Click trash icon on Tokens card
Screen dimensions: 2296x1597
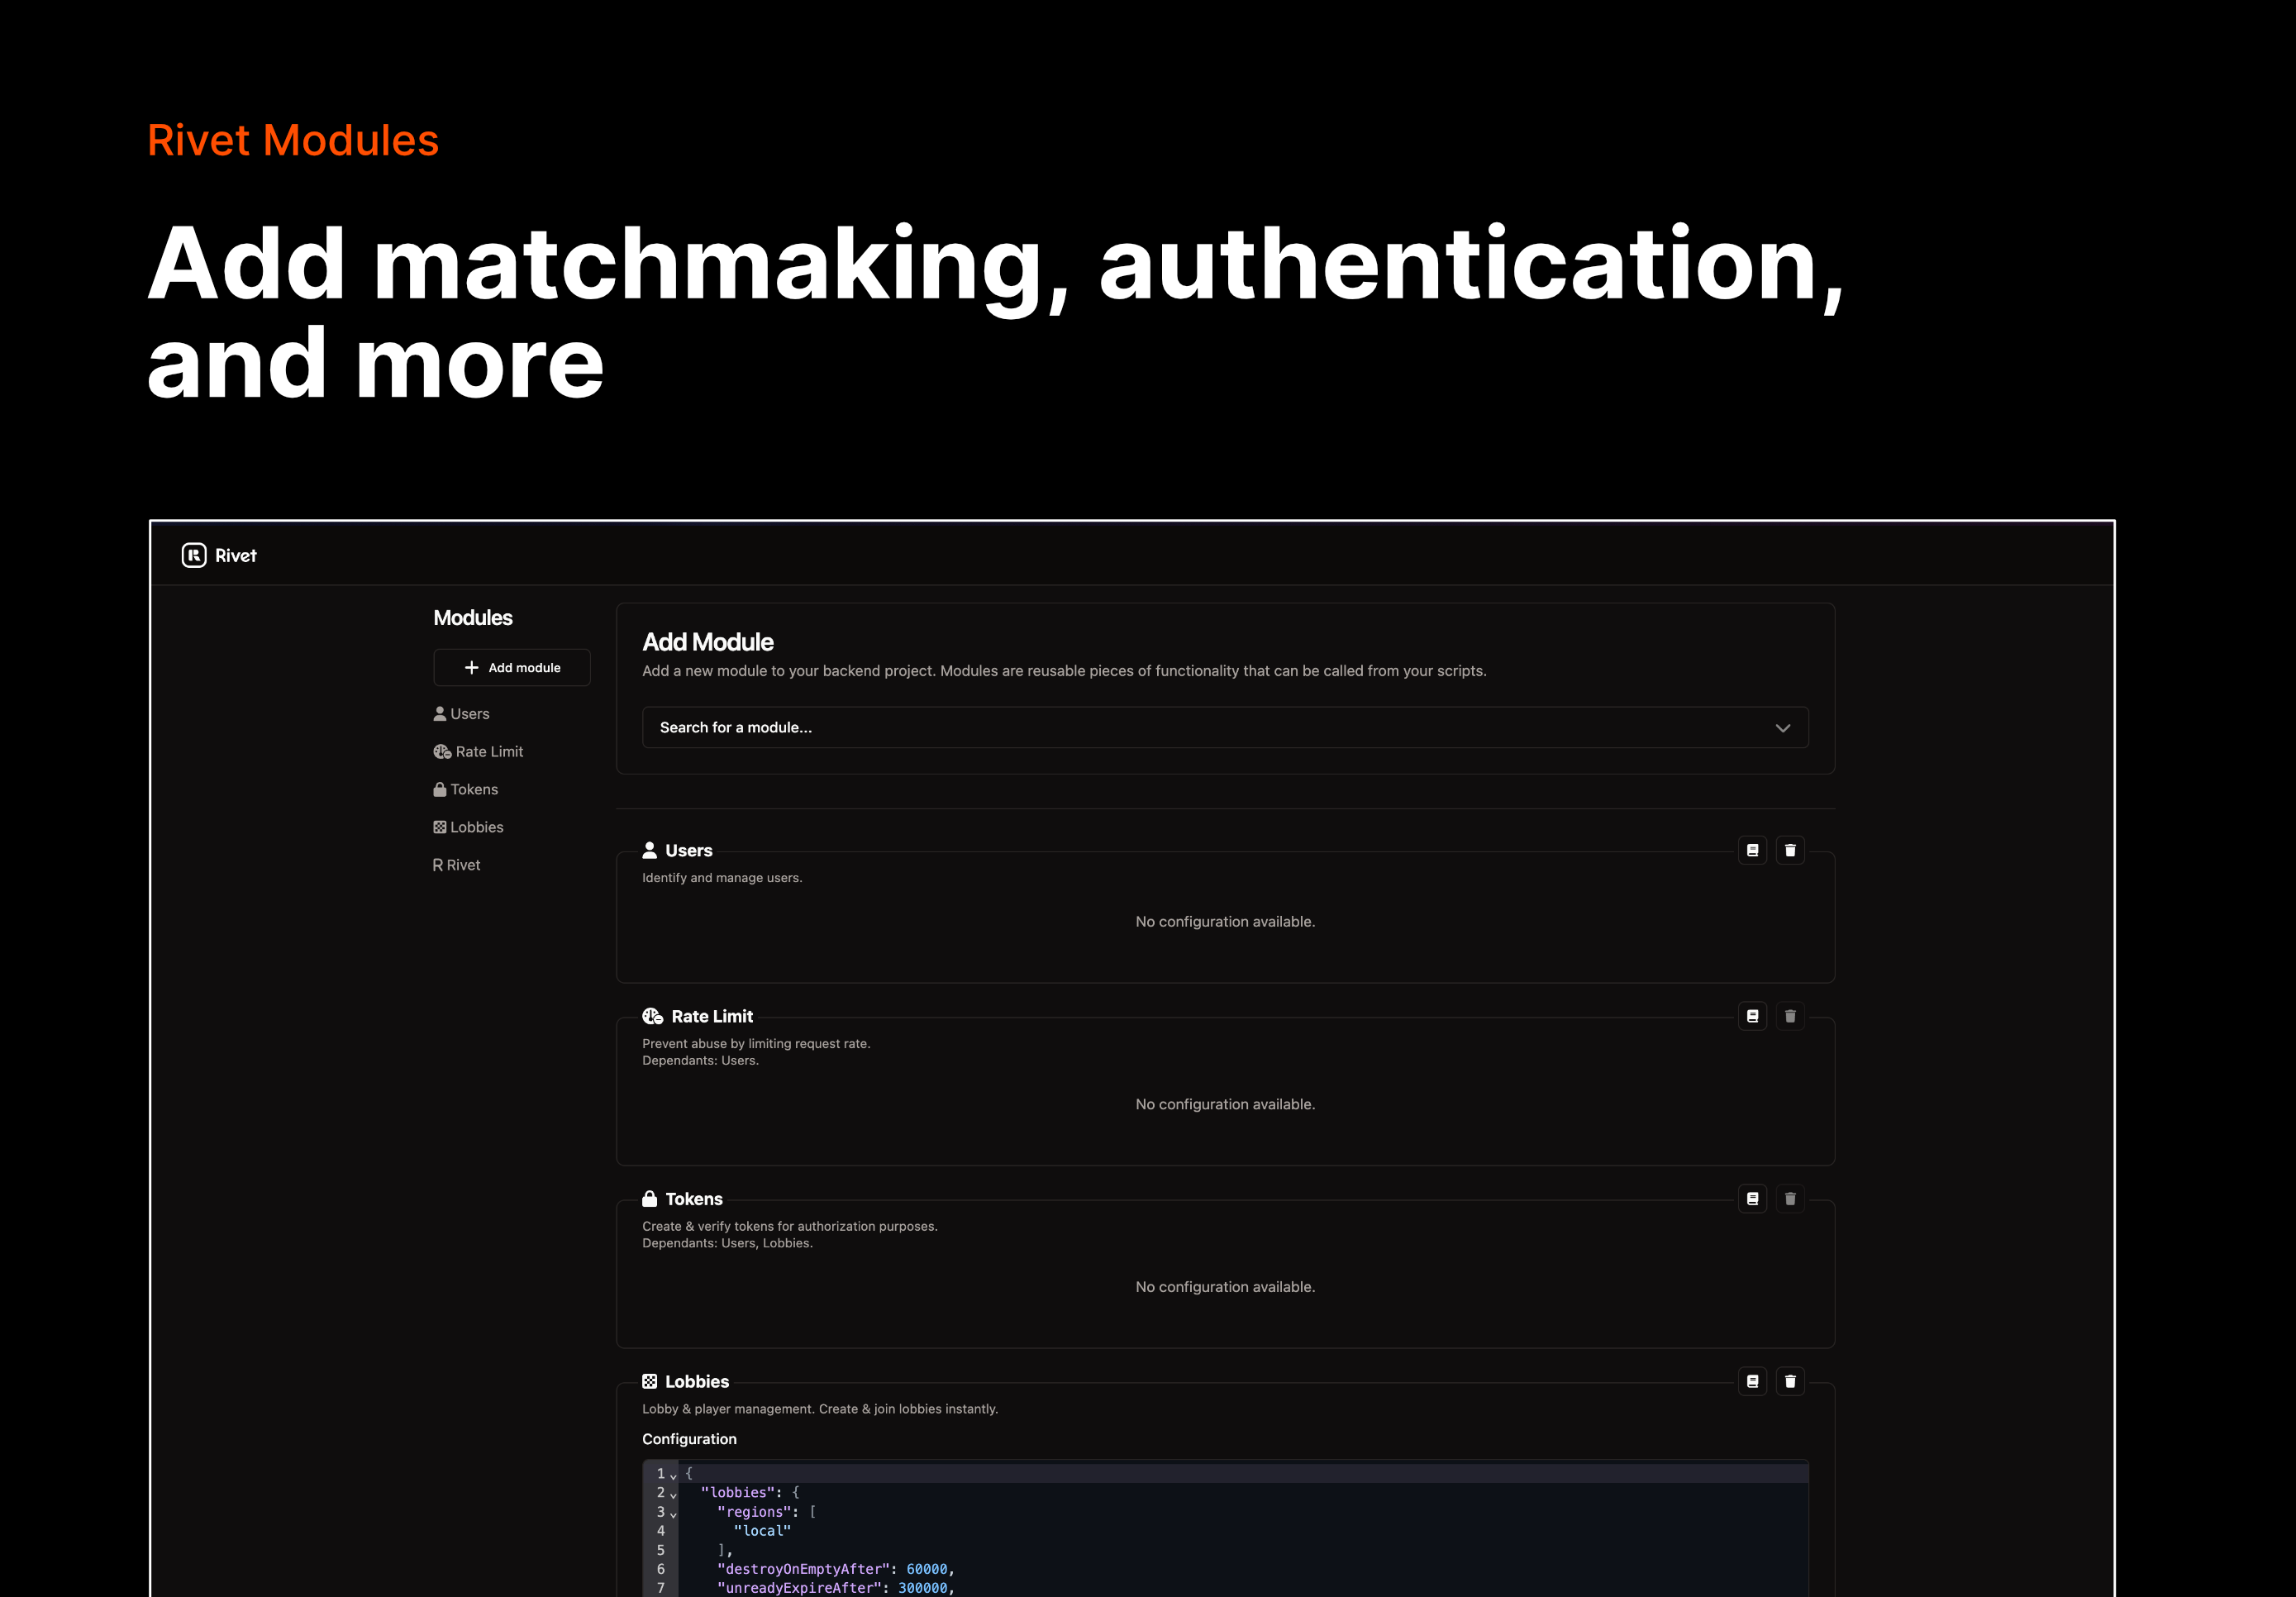[1790, 1199]
